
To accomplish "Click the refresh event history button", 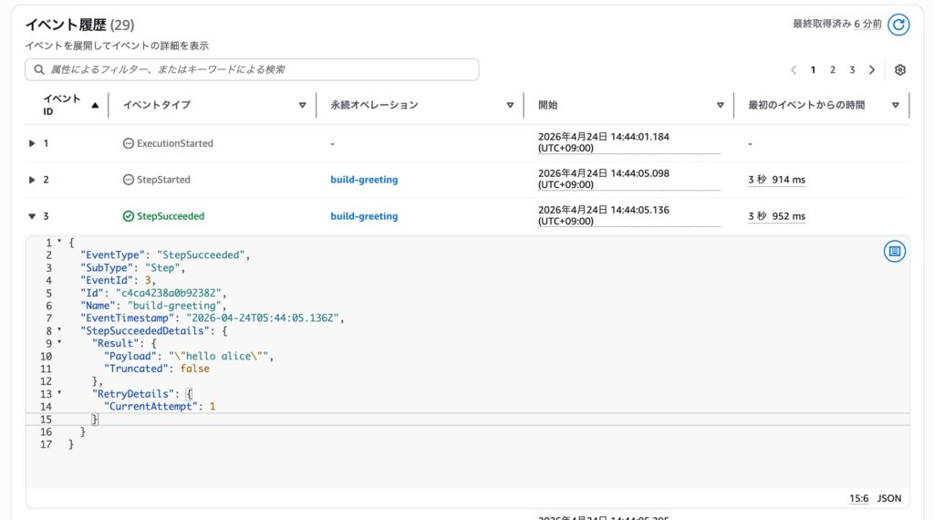I will tap(898, 25).
